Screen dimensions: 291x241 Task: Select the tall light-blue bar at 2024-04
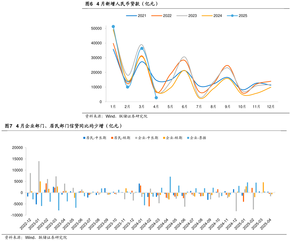[170, 184]
